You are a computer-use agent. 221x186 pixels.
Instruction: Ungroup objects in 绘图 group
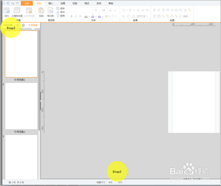click(159, 16)
